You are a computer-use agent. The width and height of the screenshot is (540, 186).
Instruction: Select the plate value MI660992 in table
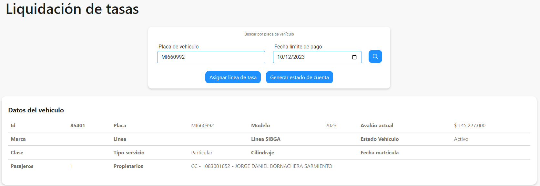(x=202, y=126)
